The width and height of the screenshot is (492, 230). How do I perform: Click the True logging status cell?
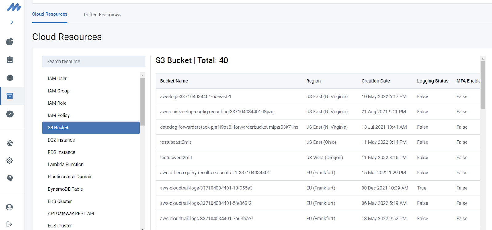[422, 188]
